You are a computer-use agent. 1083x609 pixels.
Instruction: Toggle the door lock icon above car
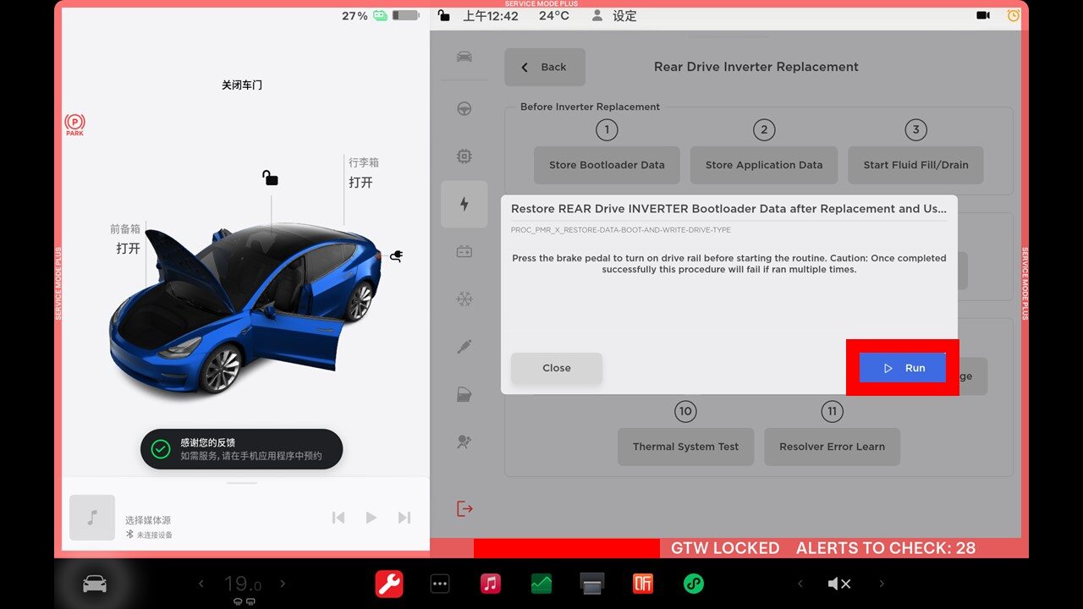270,178
